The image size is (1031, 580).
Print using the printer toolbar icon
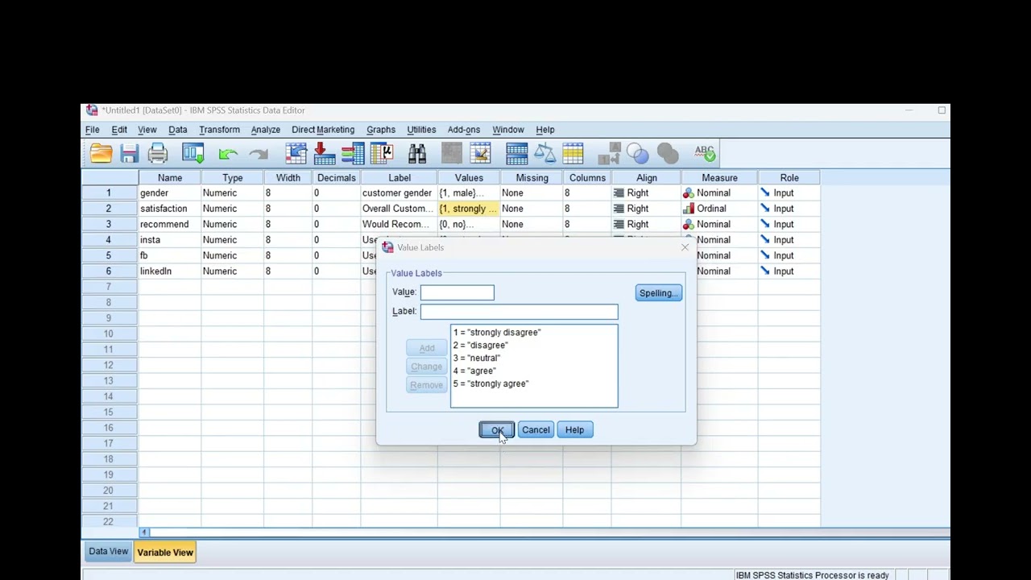(x=158, y=153)
